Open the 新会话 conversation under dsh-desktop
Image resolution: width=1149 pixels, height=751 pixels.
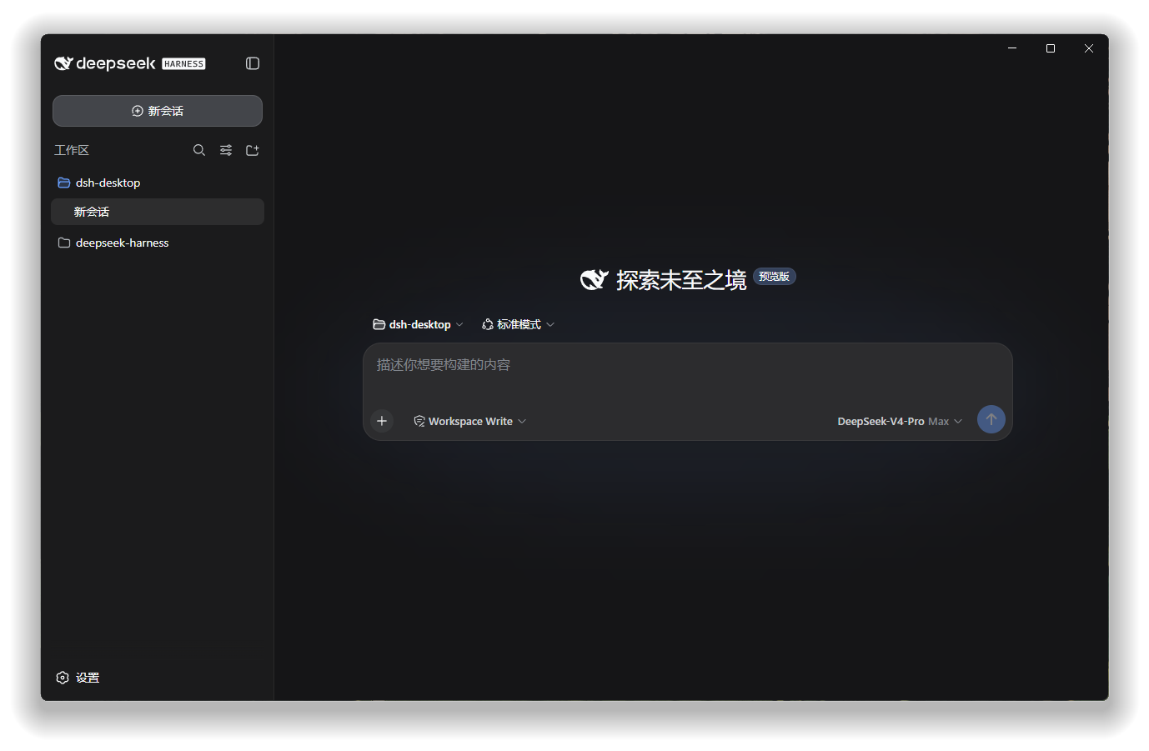pos(158,212)
